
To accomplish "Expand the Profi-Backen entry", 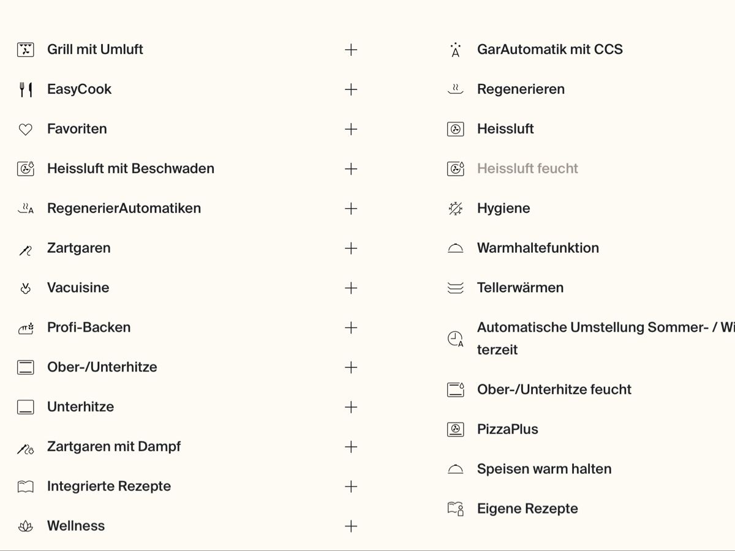I will pos(351,328).
